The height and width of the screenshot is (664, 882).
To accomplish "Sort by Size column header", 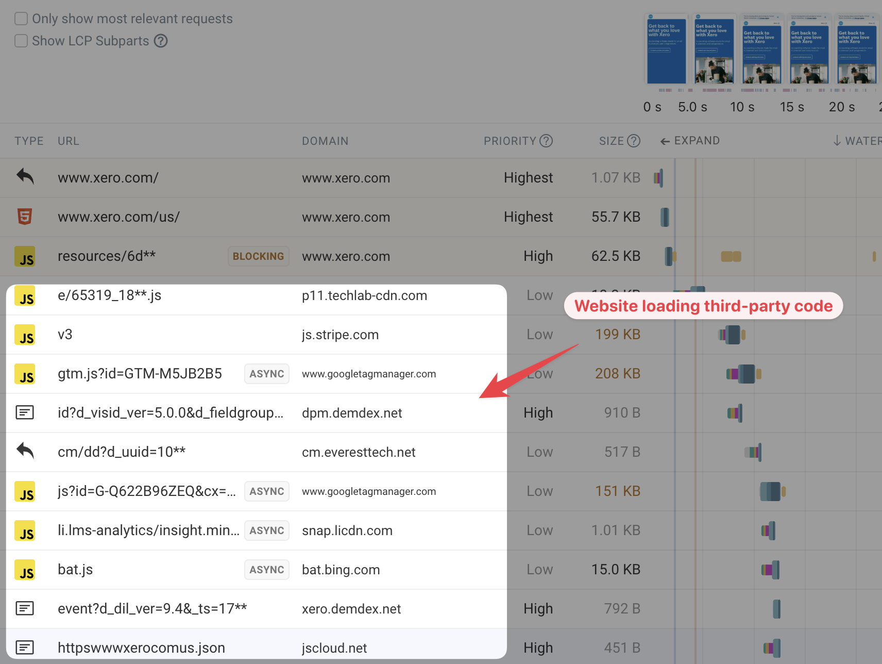I will [x=612, y=141].
